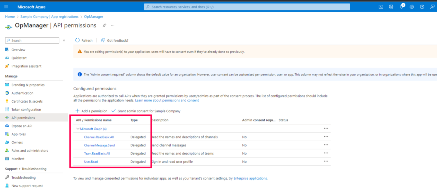Click the Refresh icon in the toolbar
The width and height of the screenshot is (437, 195).
(x=77, y=40)
